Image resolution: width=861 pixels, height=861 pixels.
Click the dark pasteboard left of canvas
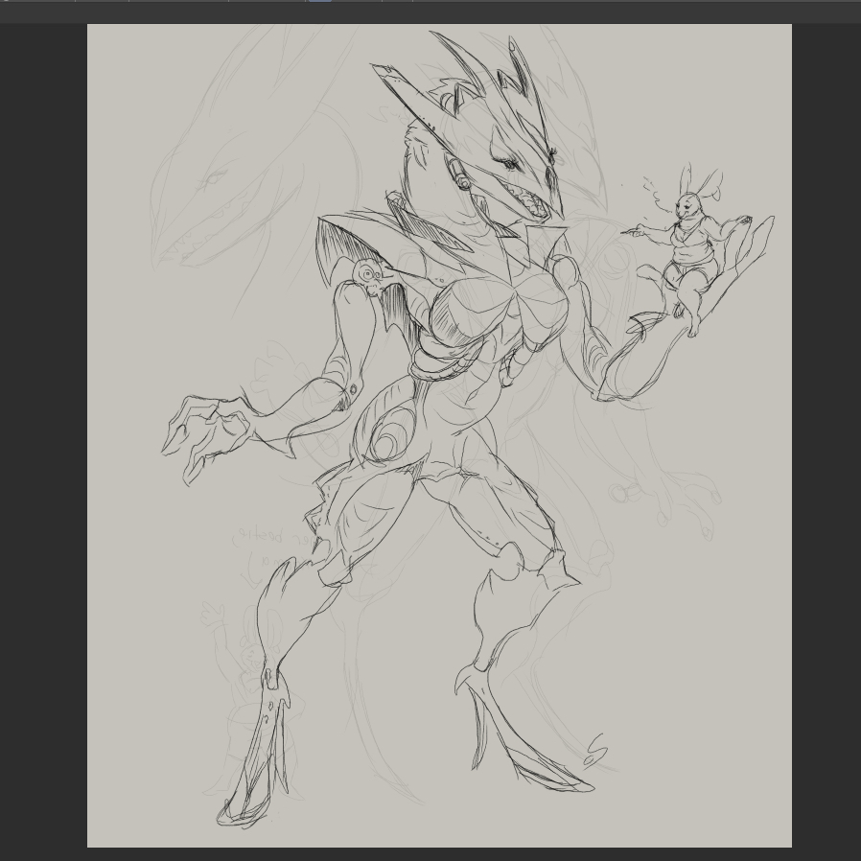43,431
